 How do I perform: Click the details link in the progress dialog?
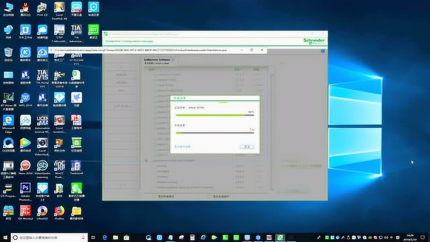point(183,146)
